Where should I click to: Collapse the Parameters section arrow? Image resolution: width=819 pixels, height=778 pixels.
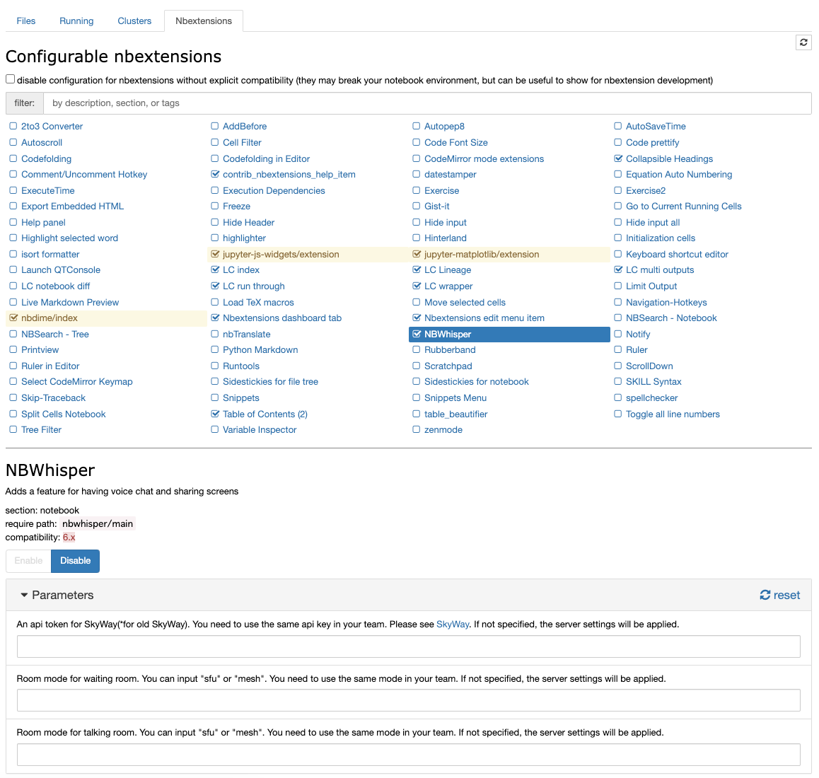[24, 595]
